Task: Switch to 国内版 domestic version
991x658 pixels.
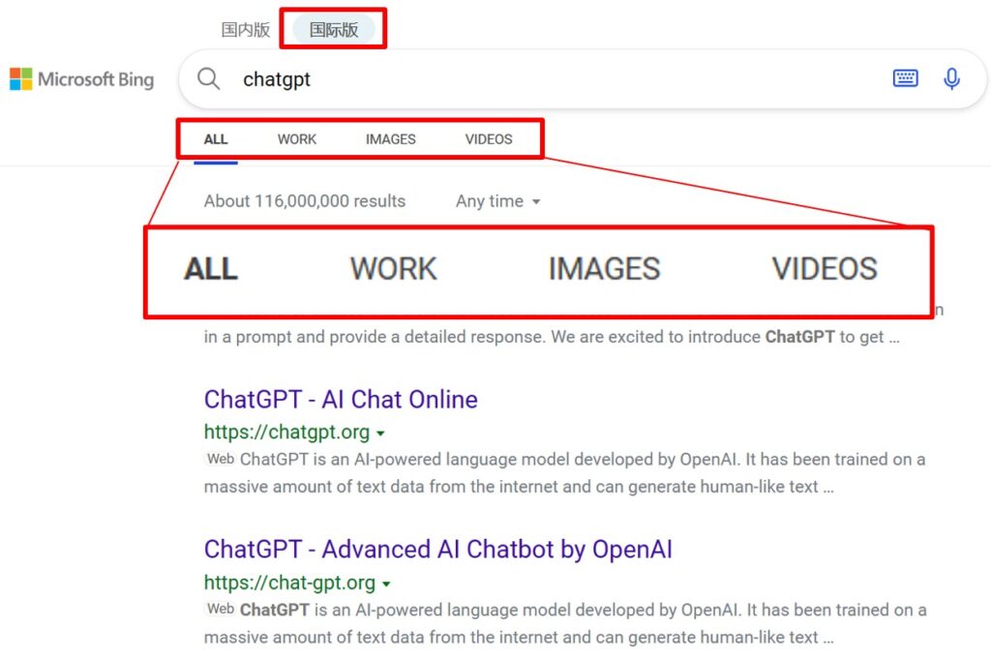Action: 246,29
